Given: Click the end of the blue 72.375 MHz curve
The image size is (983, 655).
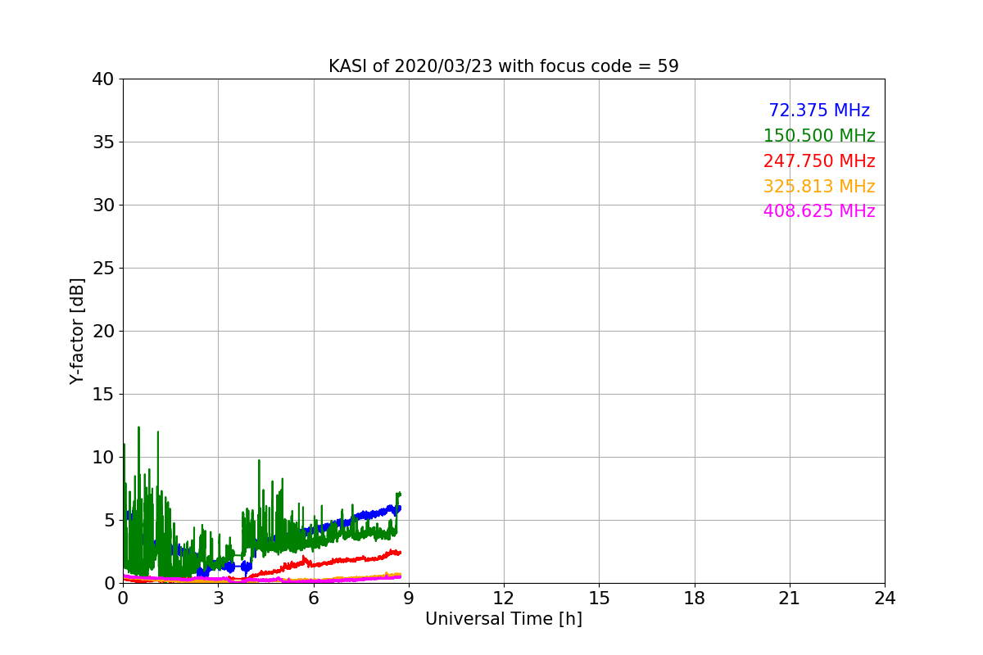Looking at the screenshot, I should point(398,508).
